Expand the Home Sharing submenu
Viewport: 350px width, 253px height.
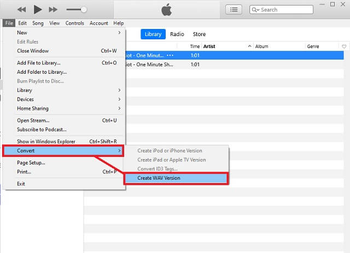click(x=65, y=108)
